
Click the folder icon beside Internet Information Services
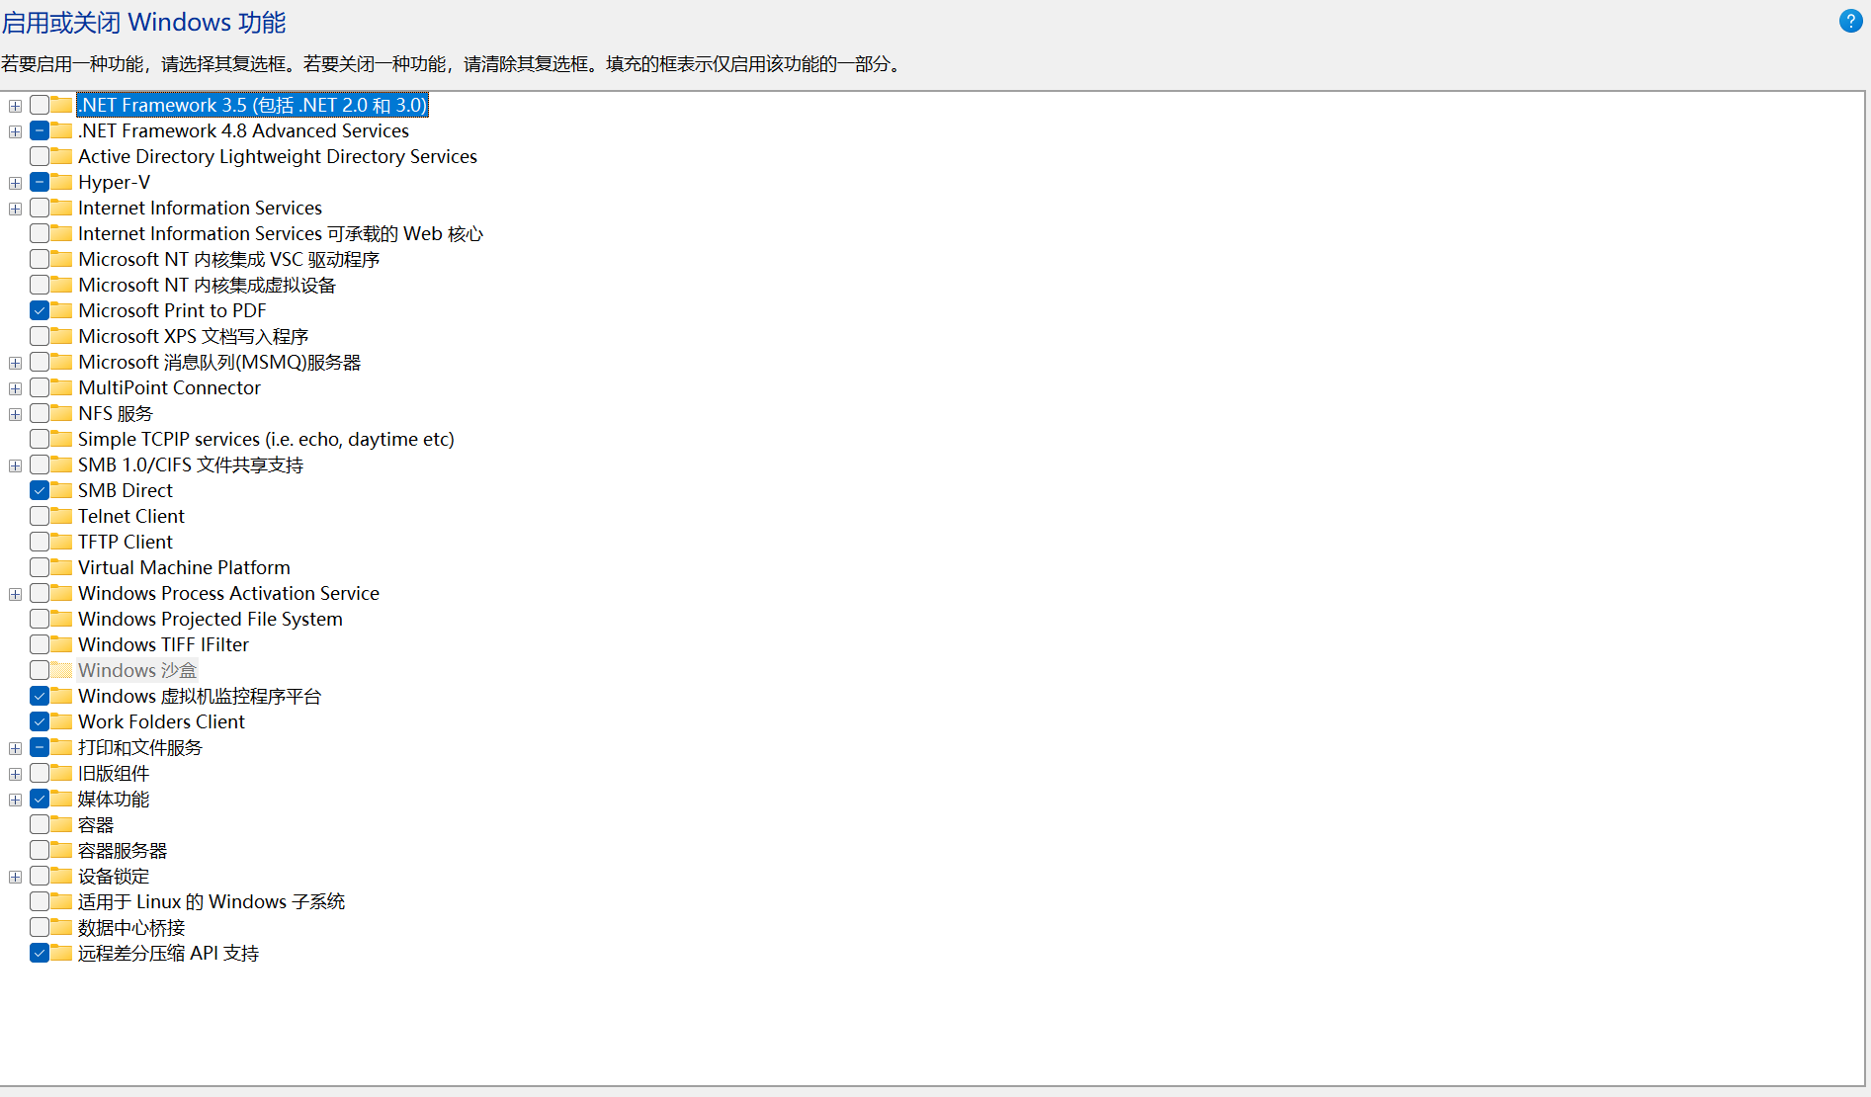tap(61, 208)
